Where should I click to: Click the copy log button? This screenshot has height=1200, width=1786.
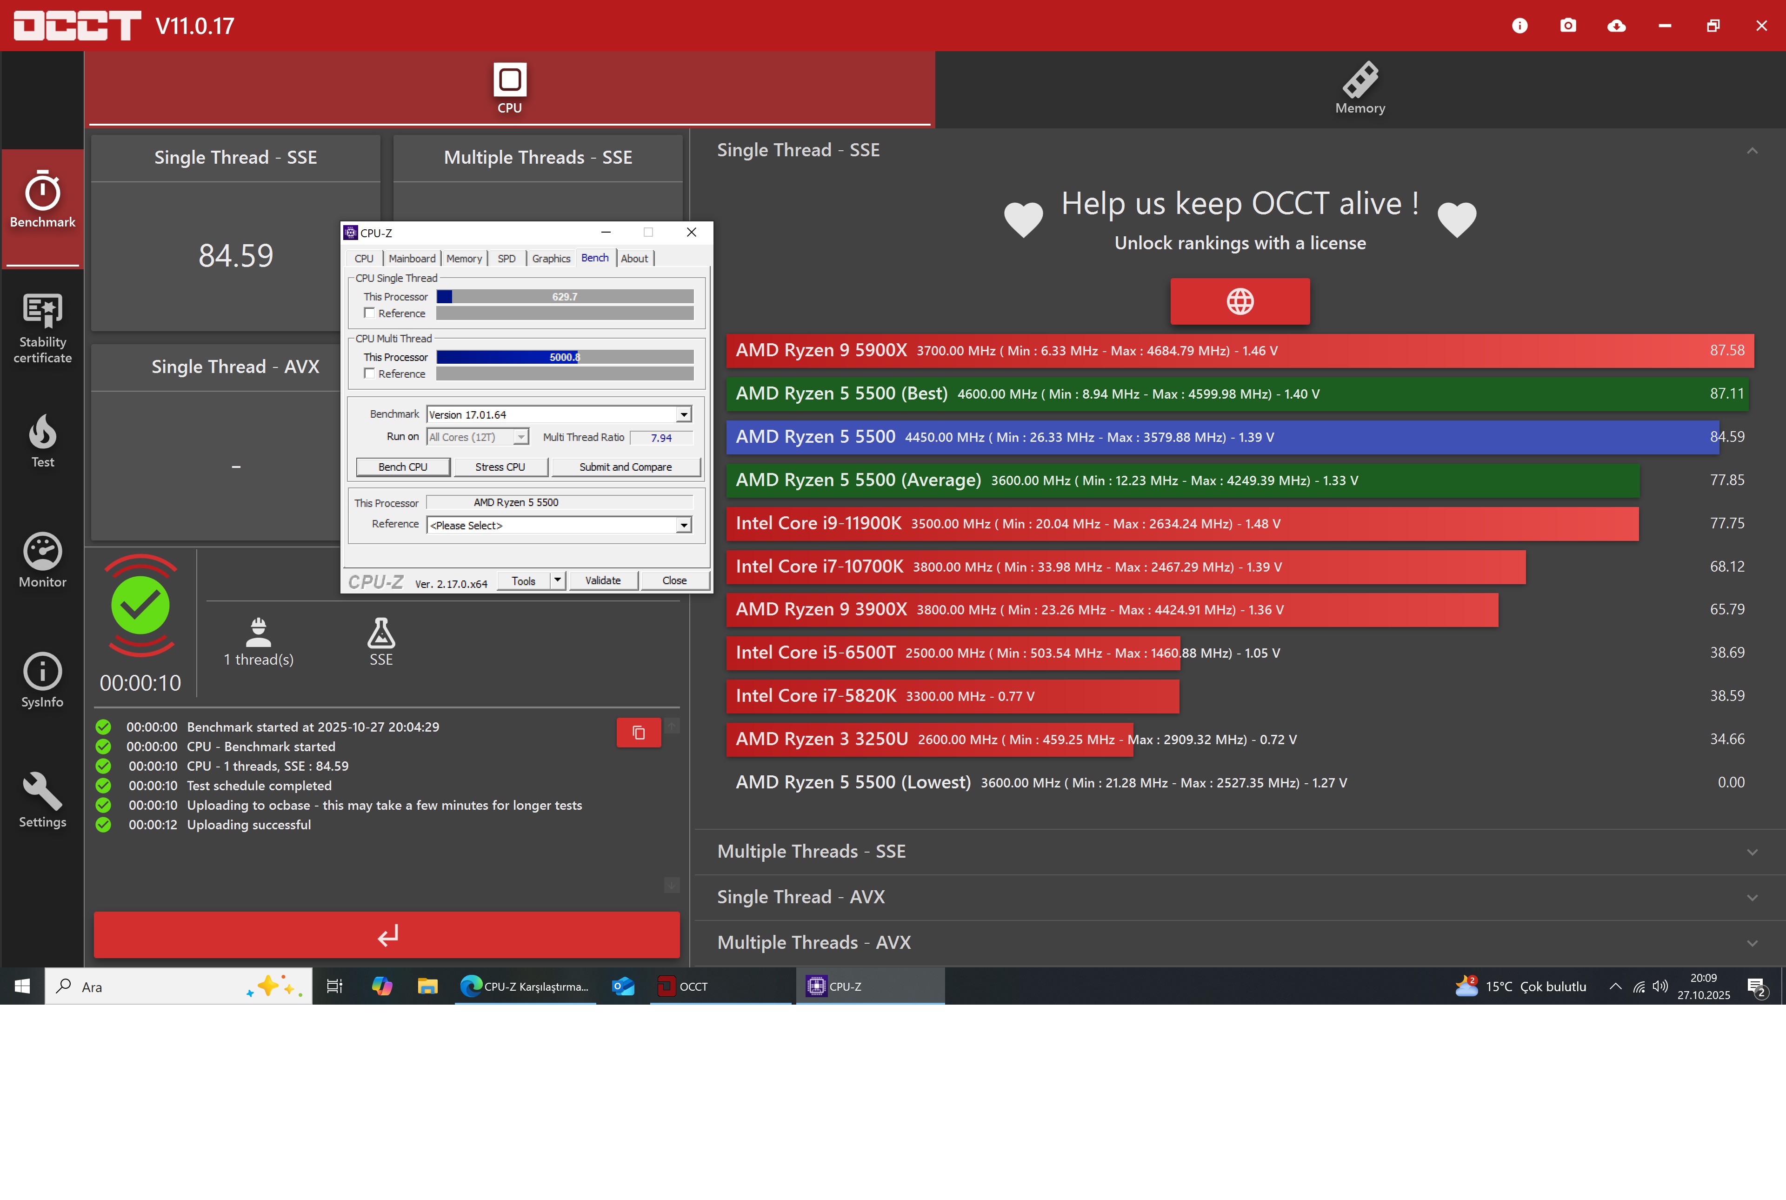pyautogui.click(x=638, y=733)
